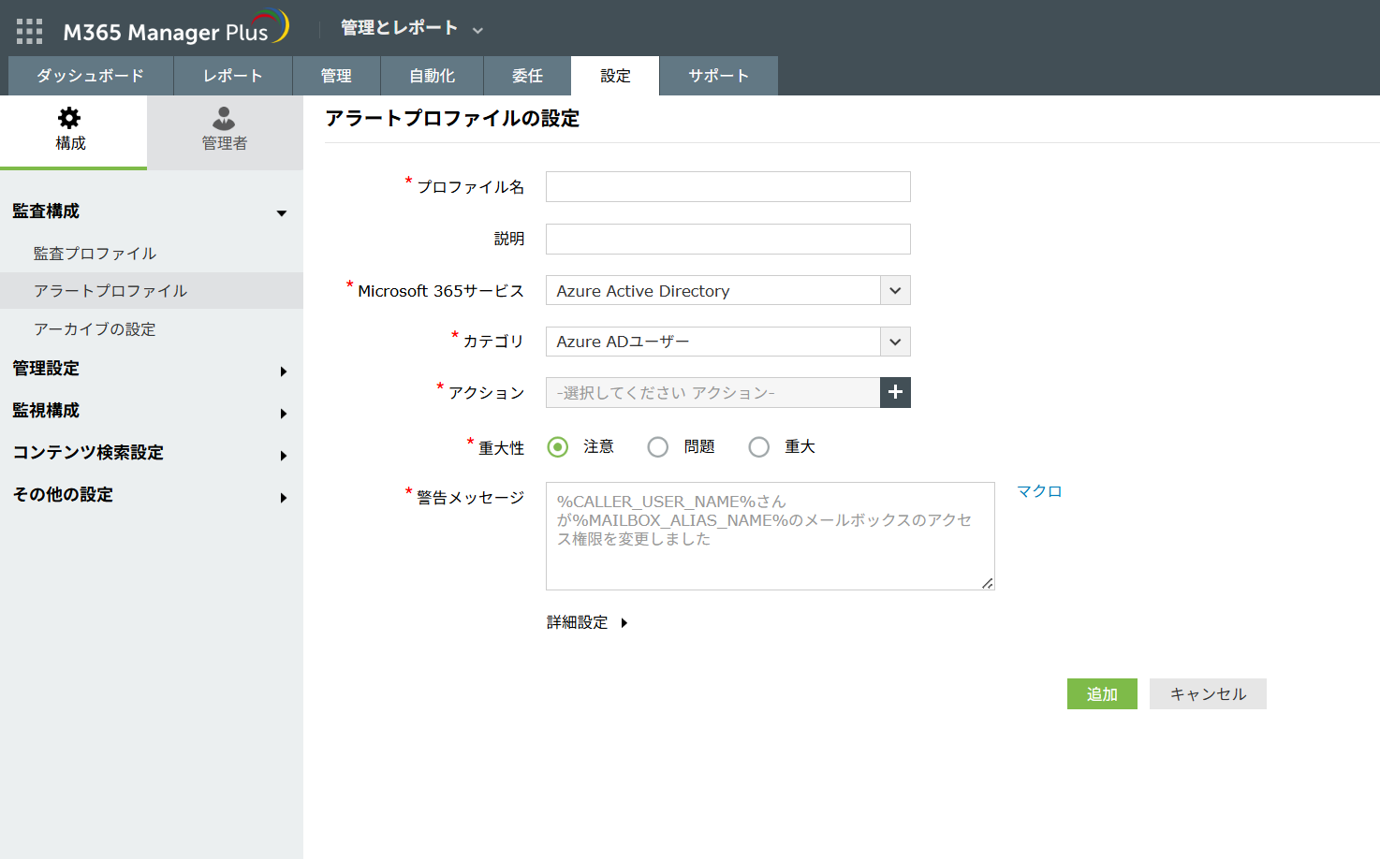The image size is (1380, 859).
Task: Click the アラートプロファイルの設定 page heading
Action: pos(452,118)
